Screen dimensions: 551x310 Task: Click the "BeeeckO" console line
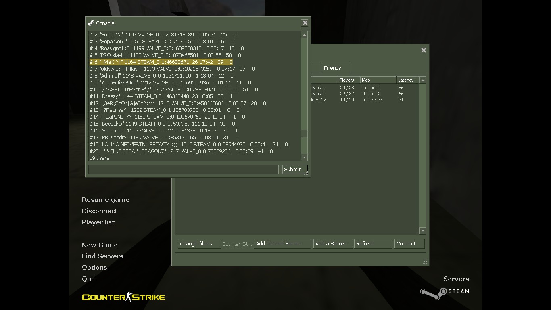coord(162,124)
